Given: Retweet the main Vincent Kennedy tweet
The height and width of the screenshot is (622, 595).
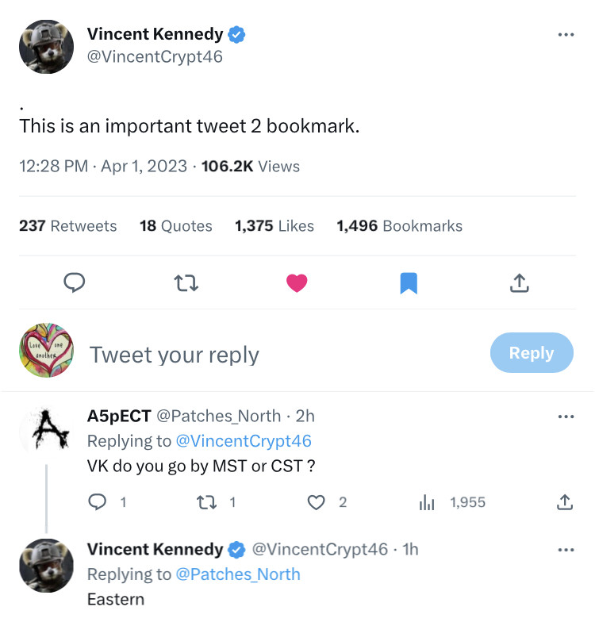Looking at the screenshot, I should (x=186, y=282).
